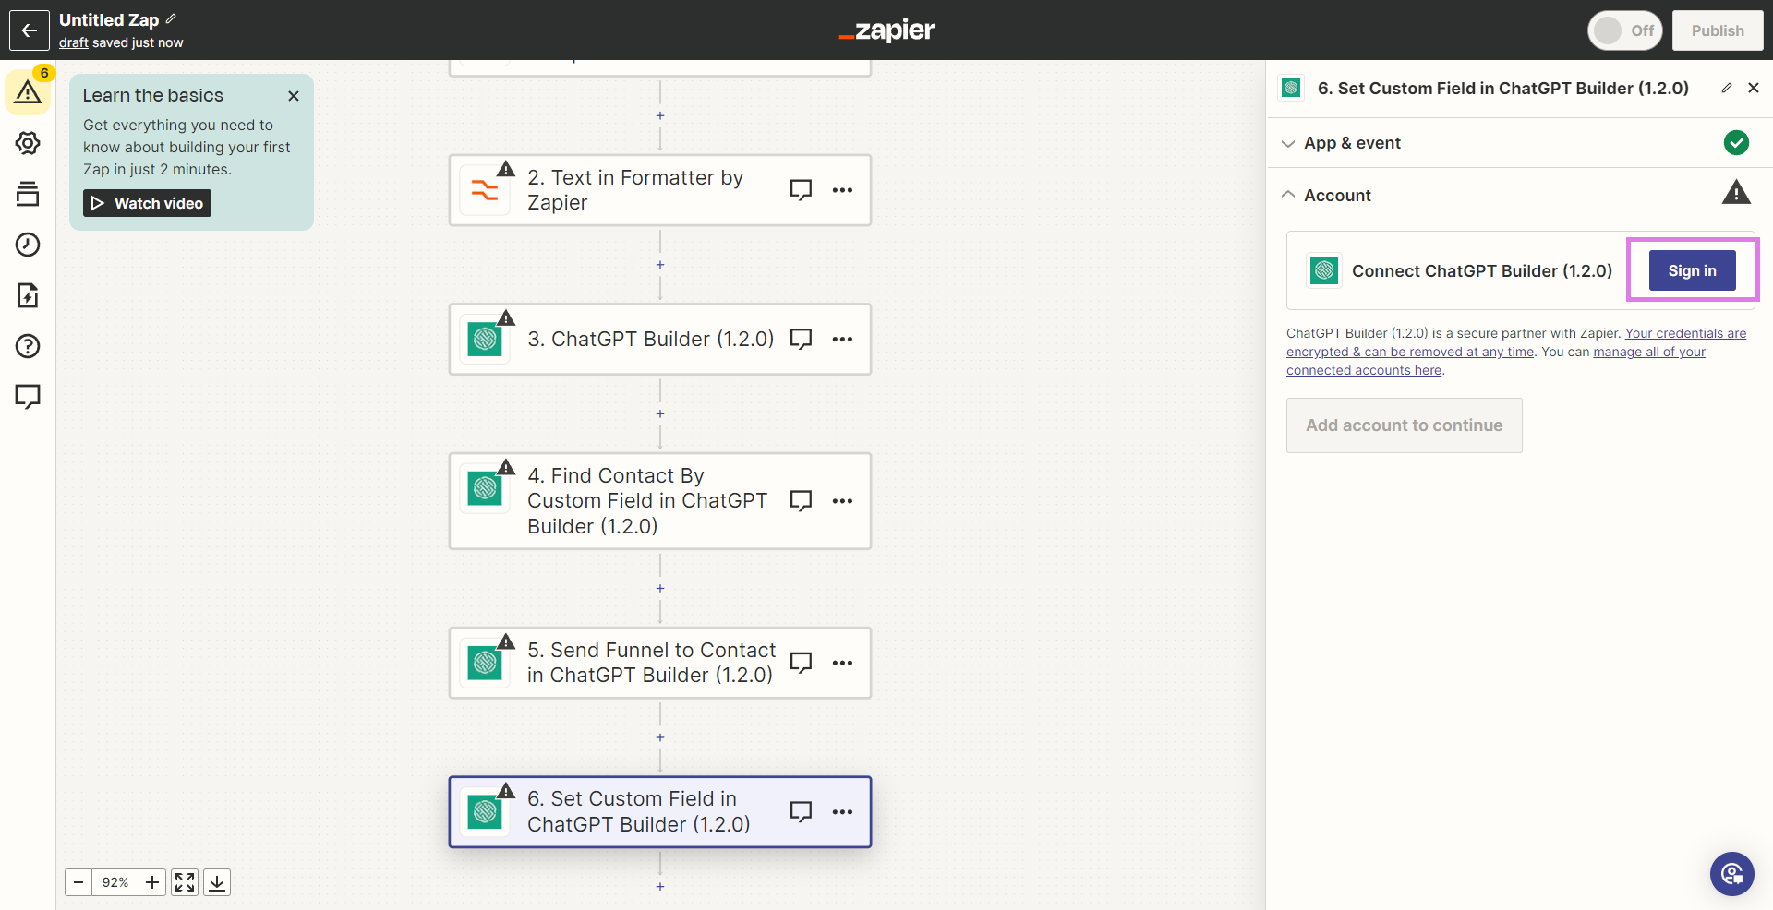
Task: Sign in to ChatGPT Builder
Action: tap(1692, 270)
